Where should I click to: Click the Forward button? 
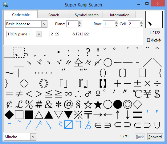tap(155, 137)
